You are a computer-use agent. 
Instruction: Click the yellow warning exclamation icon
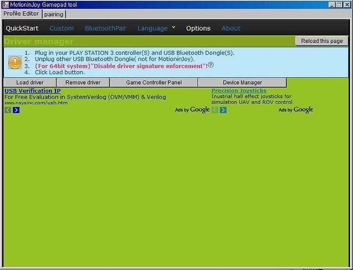[x=15, y=62]
